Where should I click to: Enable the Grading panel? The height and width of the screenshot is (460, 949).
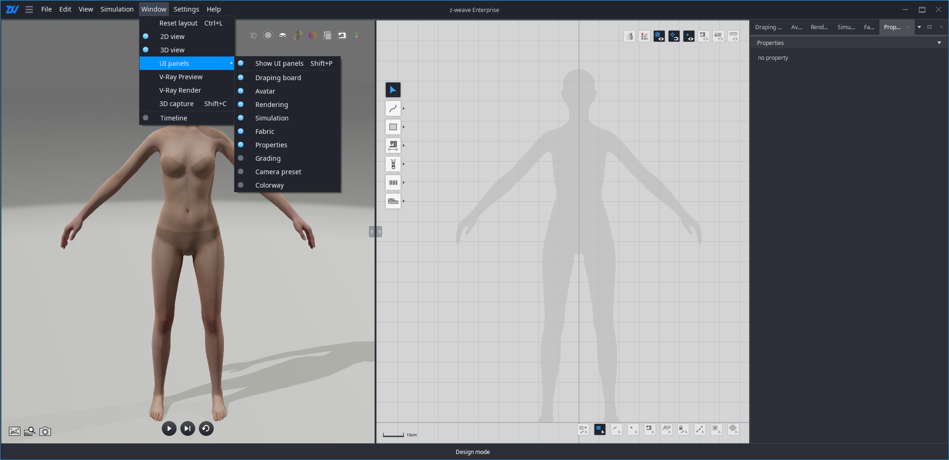point(268,158)
